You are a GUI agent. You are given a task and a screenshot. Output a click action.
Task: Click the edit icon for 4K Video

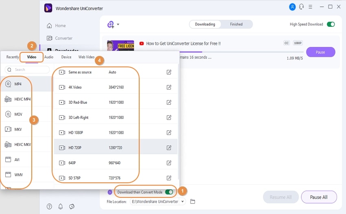coord(169,87)
